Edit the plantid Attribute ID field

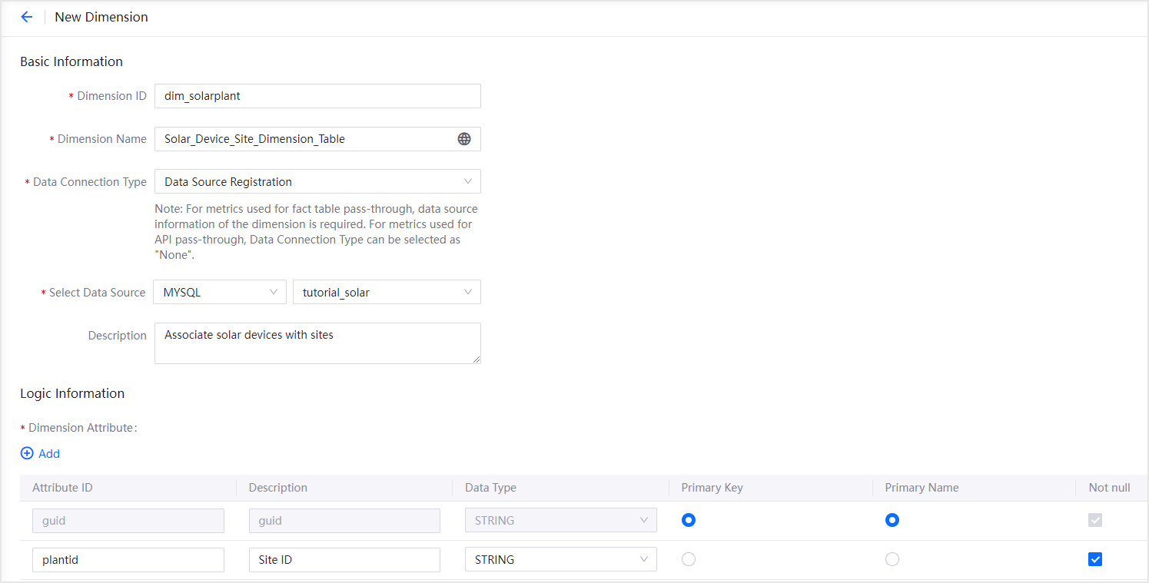pyautogui.click(x=128, y=559)
